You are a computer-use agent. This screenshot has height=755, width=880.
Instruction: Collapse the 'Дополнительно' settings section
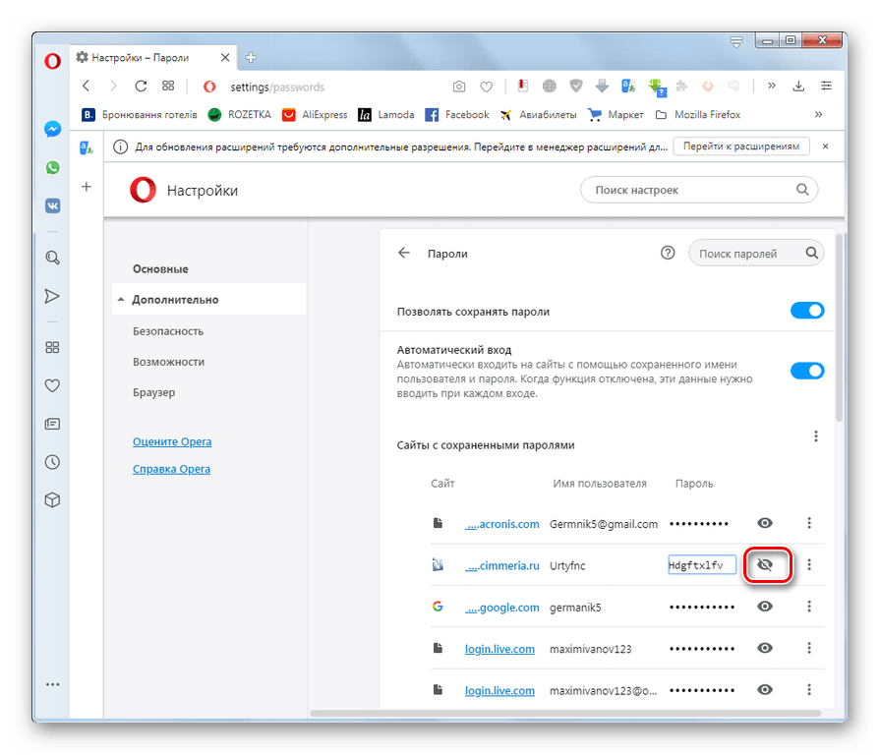[x=177, y=300]
